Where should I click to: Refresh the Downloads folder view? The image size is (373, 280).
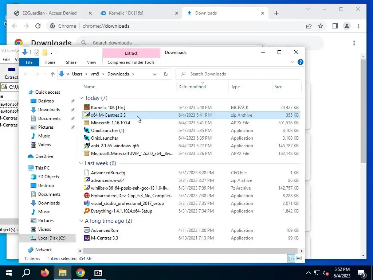tap(166, 74)
